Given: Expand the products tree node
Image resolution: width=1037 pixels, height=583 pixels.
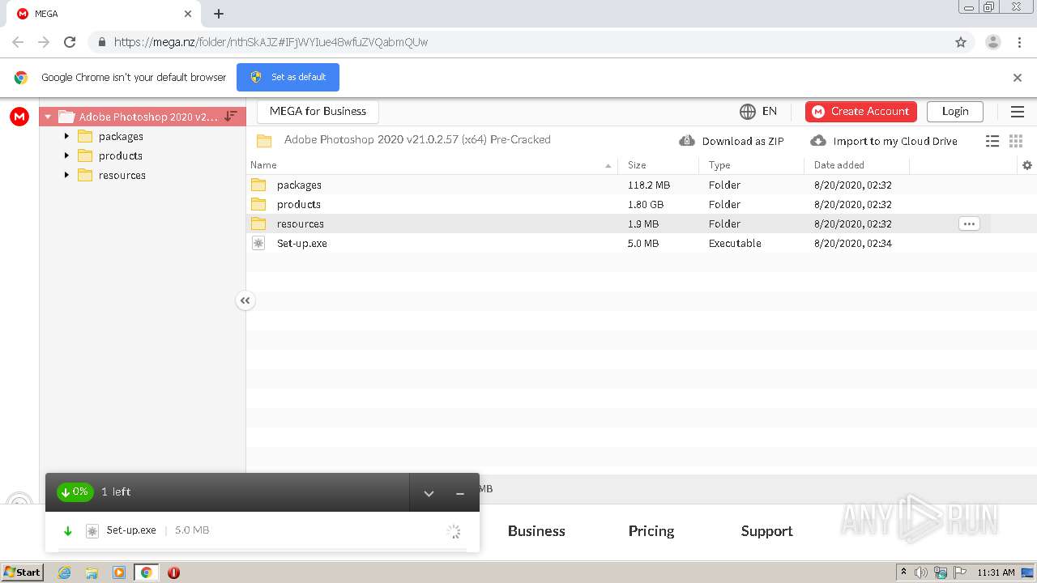Looking at the screenshot, I should pos(66,155).
